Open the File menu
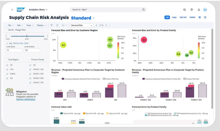The image size is (220, 131). pos(11,25)
